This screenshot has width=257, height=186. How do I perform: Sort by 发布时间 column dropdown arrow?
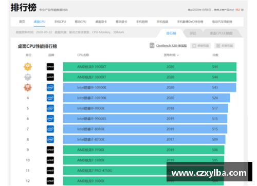coord(178,55)
